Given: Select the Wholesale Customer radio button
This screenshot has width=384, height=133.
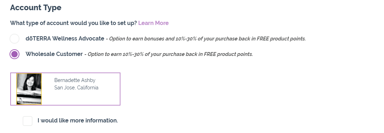Looking at the screenshot, I should click(14, 54).
